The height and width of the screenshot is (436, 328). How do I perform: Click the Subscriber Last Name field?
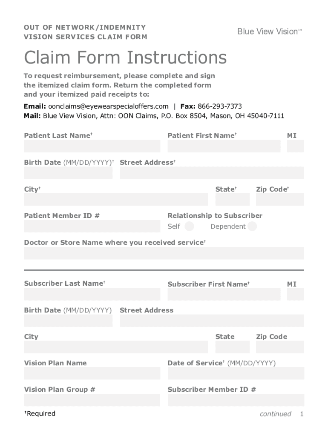(92, 294)
